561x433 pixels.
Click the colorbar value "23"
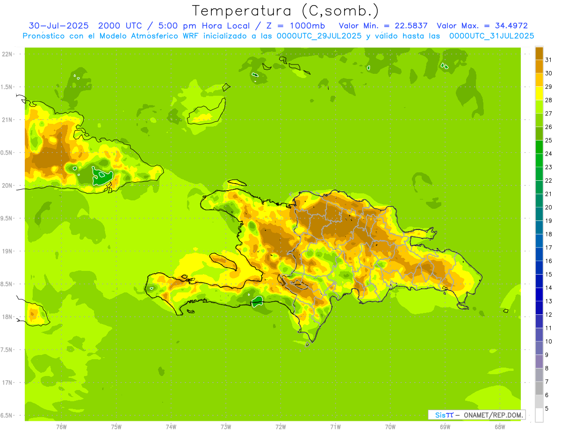[548, 167]
